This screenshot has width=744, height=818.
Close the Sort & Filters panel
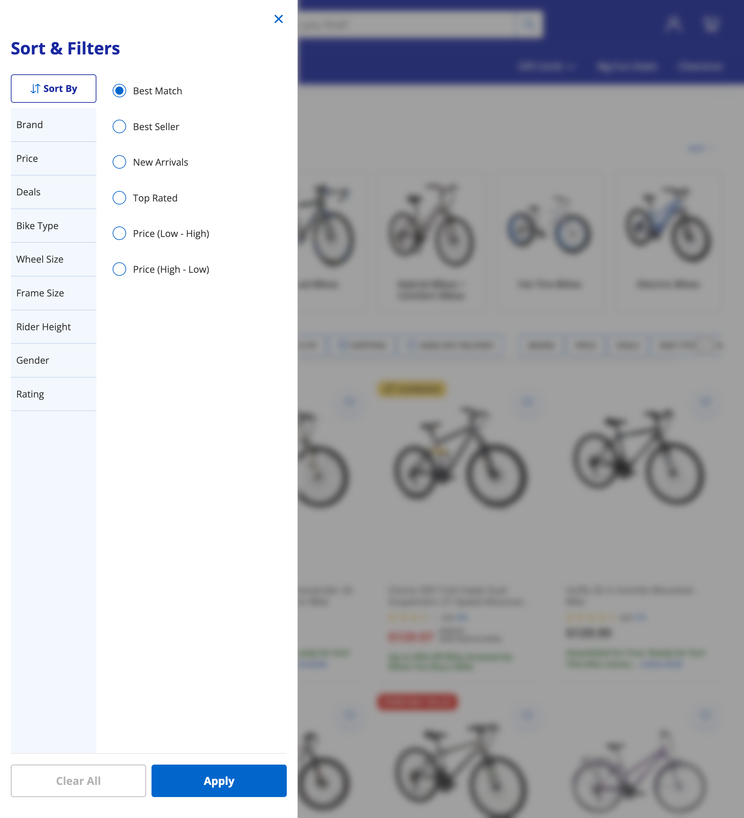click(x=278, y=19)
